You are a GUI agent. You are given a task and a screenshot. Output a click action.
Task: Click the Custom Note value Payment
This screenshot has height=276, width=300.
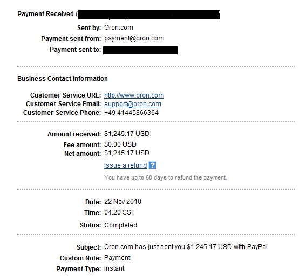(117, 258)
